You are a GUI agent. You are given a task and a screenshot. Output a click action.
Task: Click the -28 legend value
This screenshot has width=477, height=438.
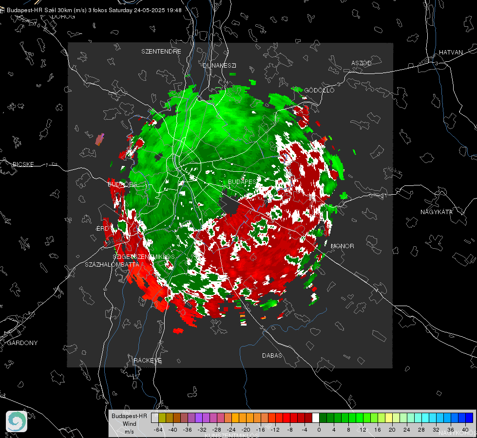tap(217, 430)
